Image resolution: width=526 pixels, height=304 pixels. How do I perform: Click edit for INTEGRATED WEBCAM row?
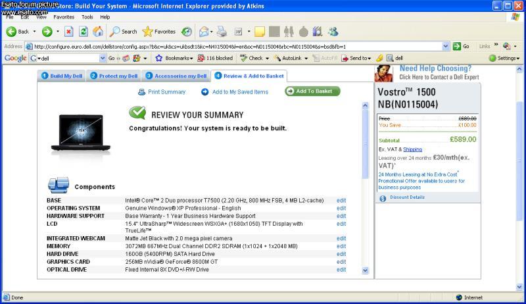pyautogui.click(x=341, y=238)
